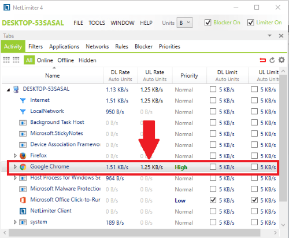Switch to the Priorities tab

[169, 46]
